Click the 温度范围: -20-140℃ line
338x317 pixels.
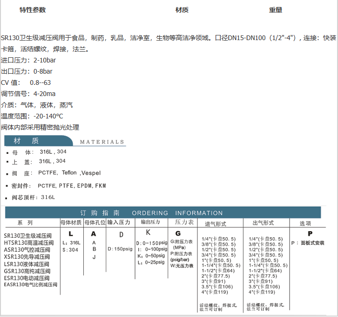[32, 117]
